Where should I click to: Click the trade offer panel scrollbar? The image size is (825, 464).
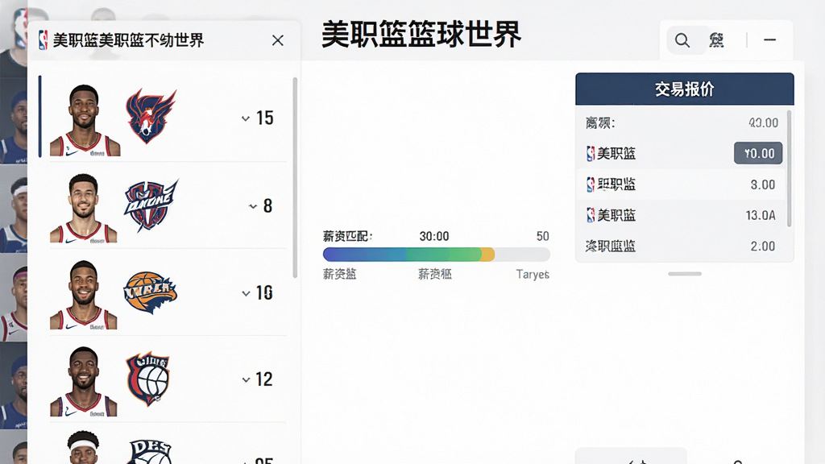(x=789, y=168)
